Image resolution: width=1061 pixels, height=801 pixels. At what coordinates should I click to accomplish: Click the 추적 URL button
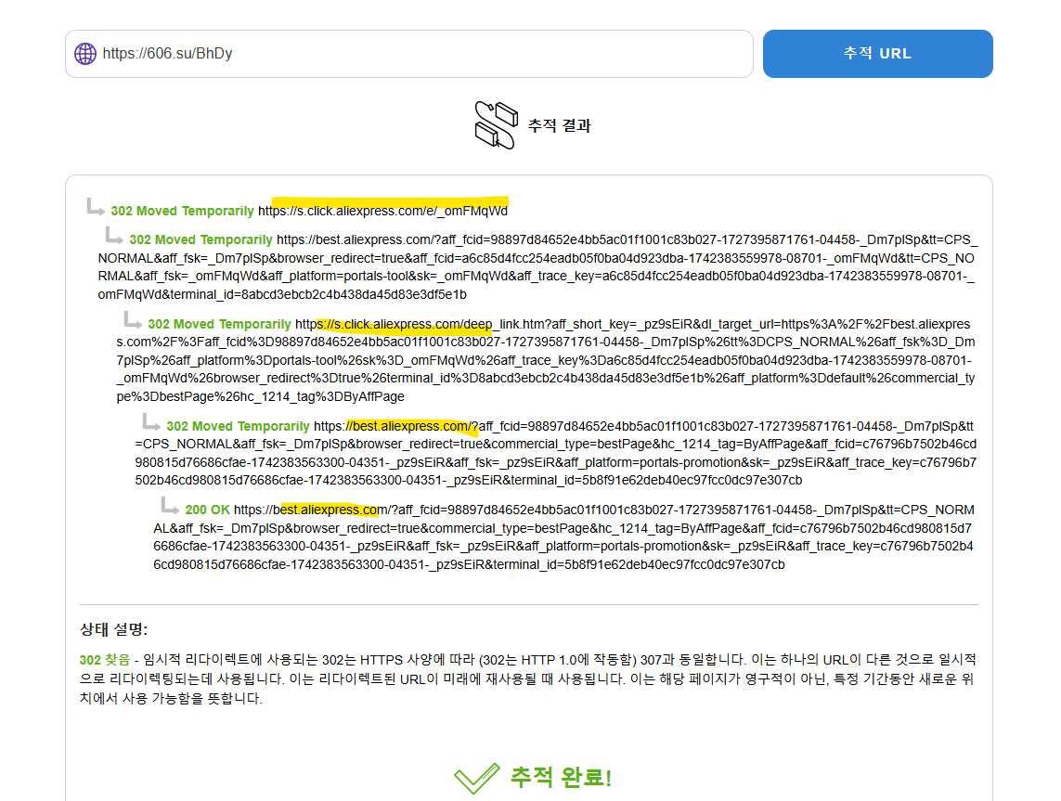pyautogui.click(x=877, y=54)
